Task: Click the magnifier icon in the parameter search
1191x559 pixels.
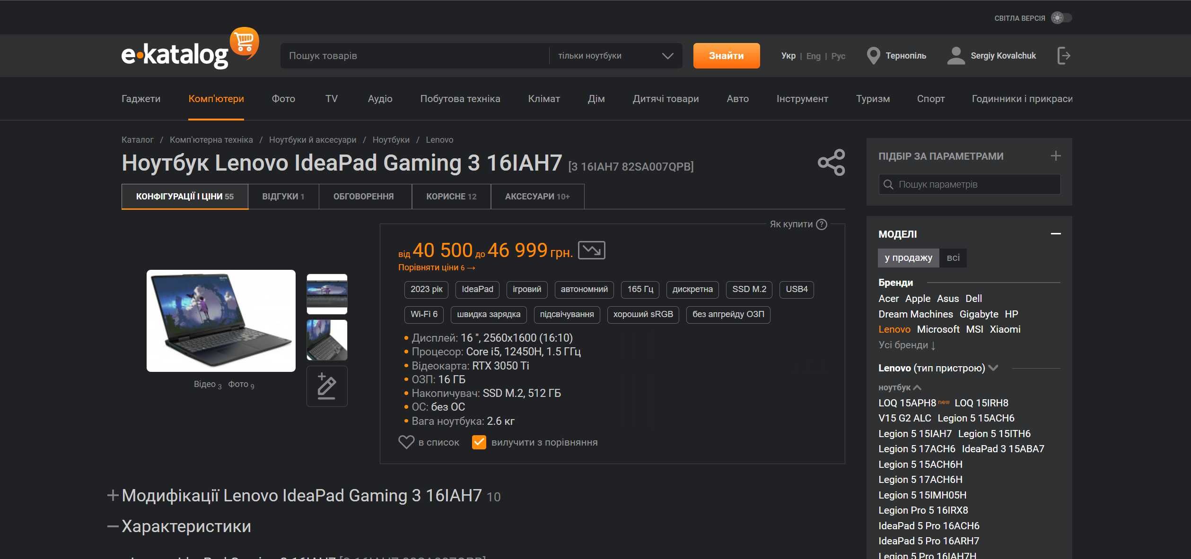Action: click(x=888, y=184)
